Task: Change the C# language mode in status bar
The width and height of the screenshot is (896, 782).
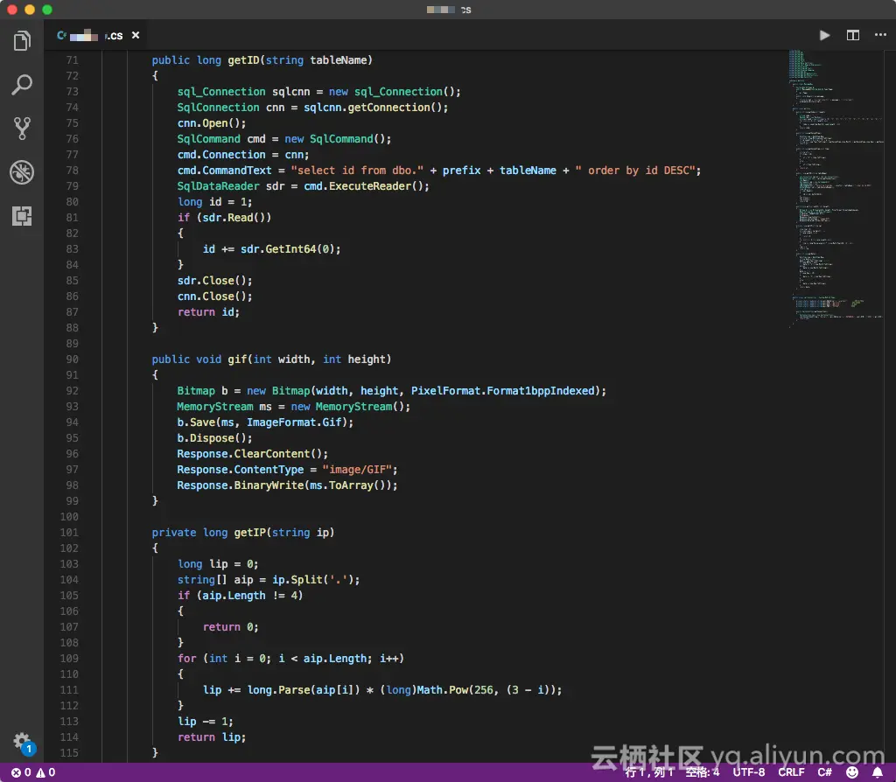Action: [x=824, y=772]
